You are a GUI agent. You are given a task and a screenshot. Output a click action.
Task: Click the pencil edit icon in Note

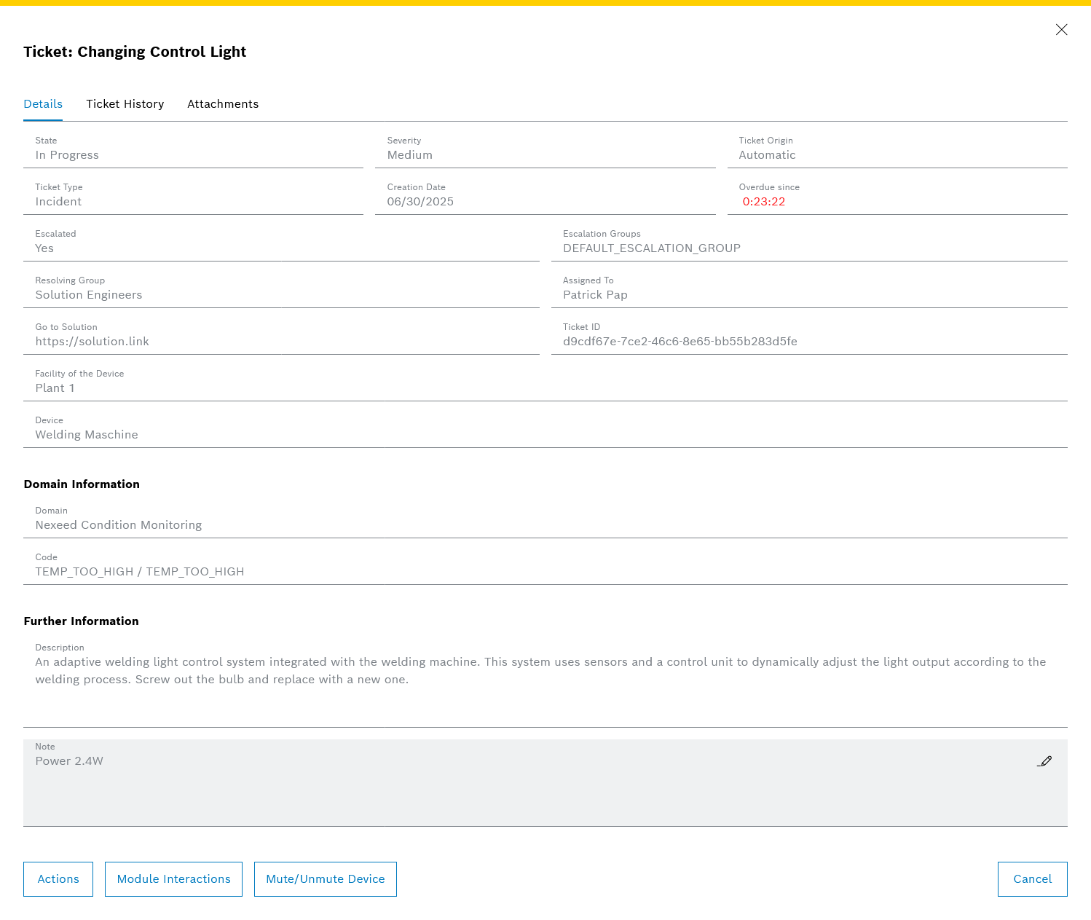coord(1044,761)
